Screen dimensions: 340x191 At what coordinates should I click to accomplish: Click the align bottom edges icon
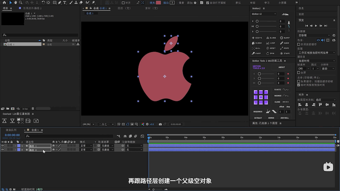click(x=334, y=105)
